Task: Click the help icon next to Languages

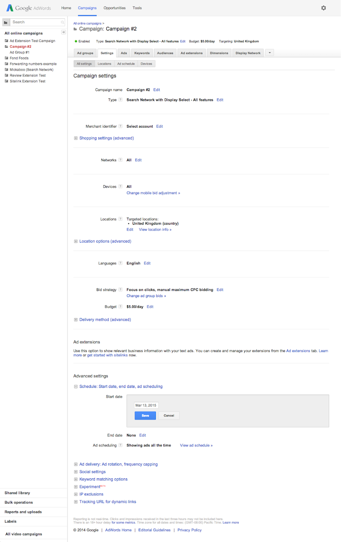Action: 120,263
